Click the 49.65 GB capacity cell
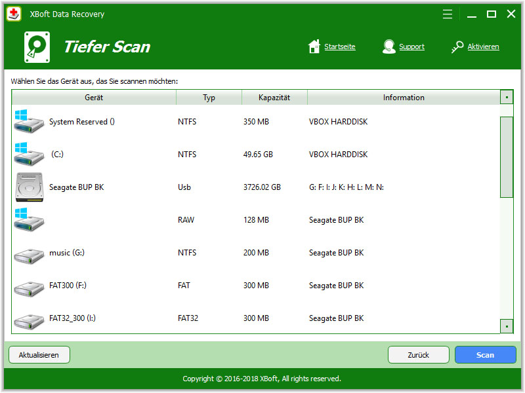 tap(258, 155)
